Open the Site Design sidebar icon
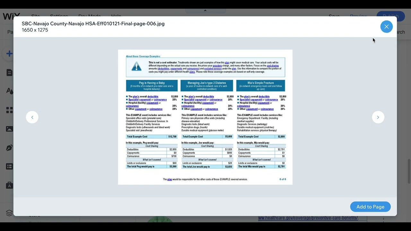 9,91
